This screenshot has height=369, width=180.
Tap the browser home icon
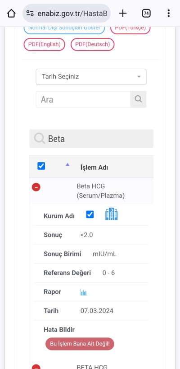click(11, 14)
